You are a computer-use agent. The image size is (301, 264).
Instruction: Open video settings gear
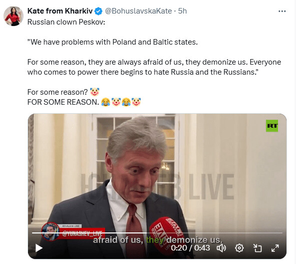pos(239,247)
